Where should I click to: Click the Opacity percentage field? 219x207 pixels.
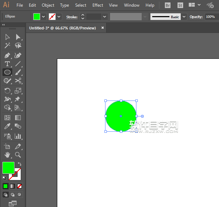click(210, 16)
